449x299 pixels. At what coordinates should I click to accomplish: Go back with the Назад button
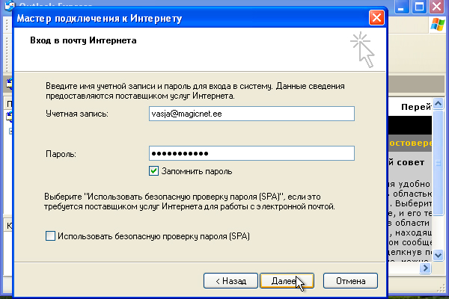point(230,281)
